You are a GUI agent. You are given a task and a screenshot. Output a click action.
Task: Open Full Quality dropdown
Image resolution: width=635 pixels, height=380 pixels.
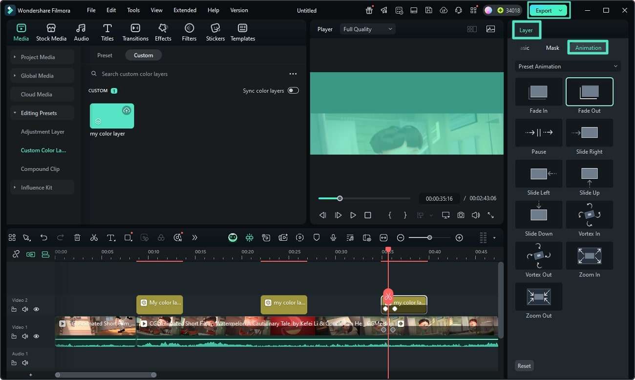point(368,29)
